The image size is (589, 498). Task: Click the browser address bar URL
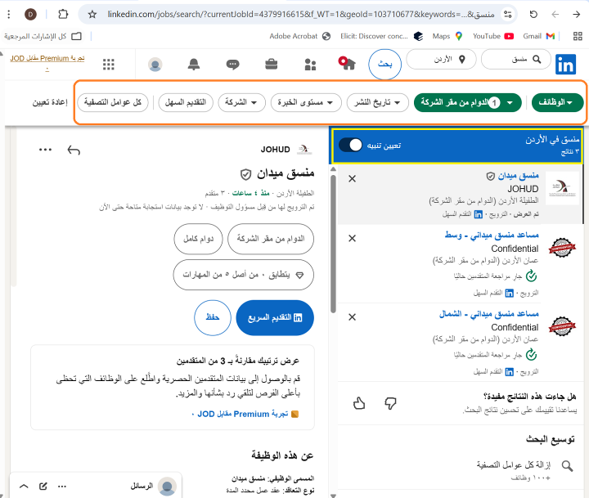300,14
